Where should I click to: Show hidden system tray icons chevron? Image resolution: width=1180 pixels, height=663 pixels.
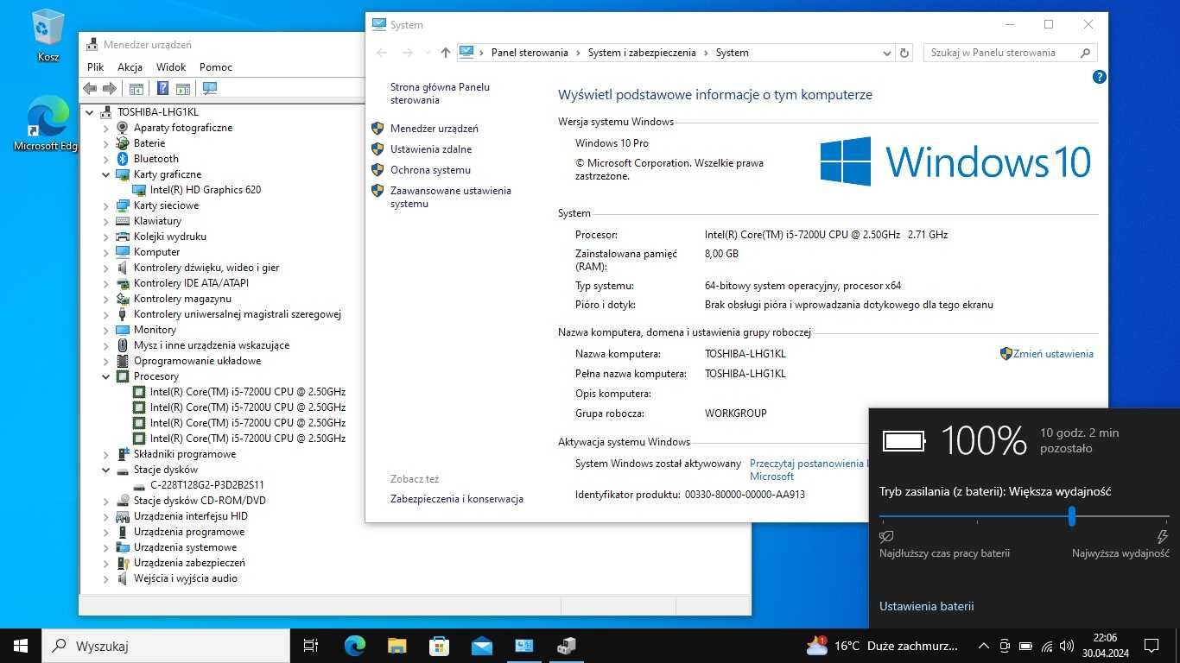(x=983, y=646)
